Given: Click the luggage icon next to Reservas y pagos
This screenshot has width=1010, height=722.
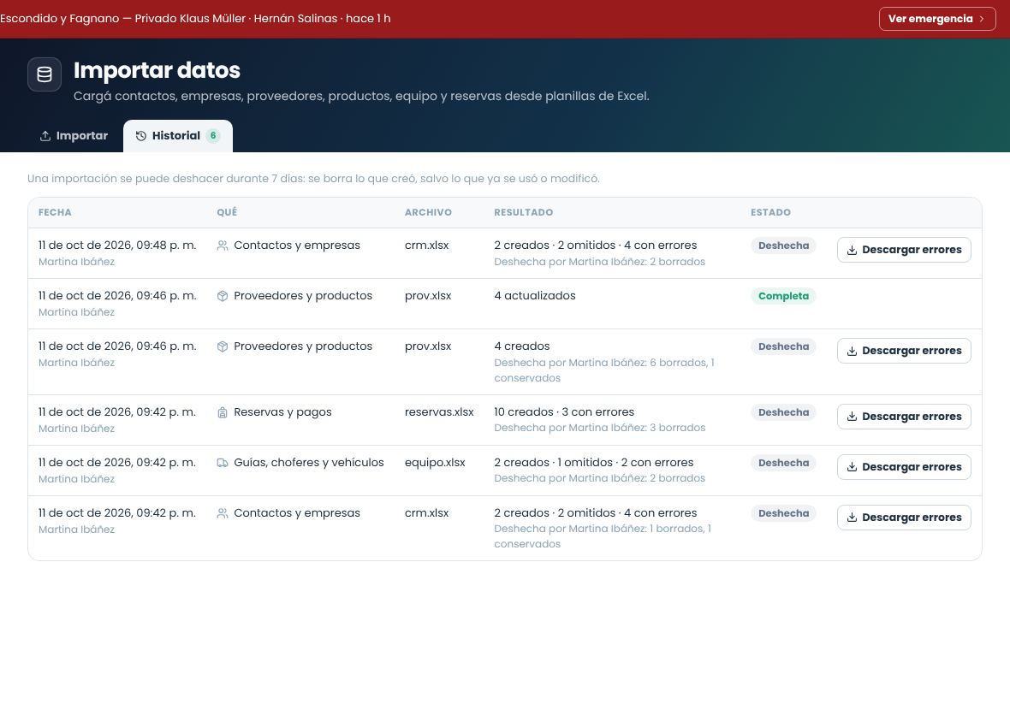Looking at the screenshot, I should pyautogui.click(x=223, y=412).
